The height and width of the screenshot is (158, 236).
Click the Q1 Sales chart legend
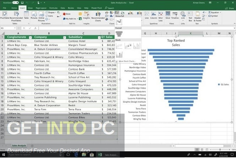tap(224, 85)
